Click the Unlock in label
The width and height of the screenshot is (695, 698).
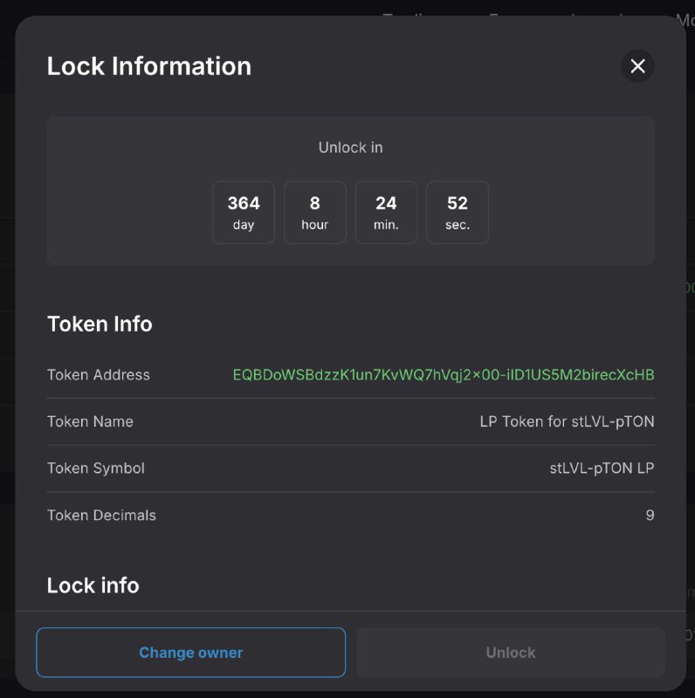(351, 147)
